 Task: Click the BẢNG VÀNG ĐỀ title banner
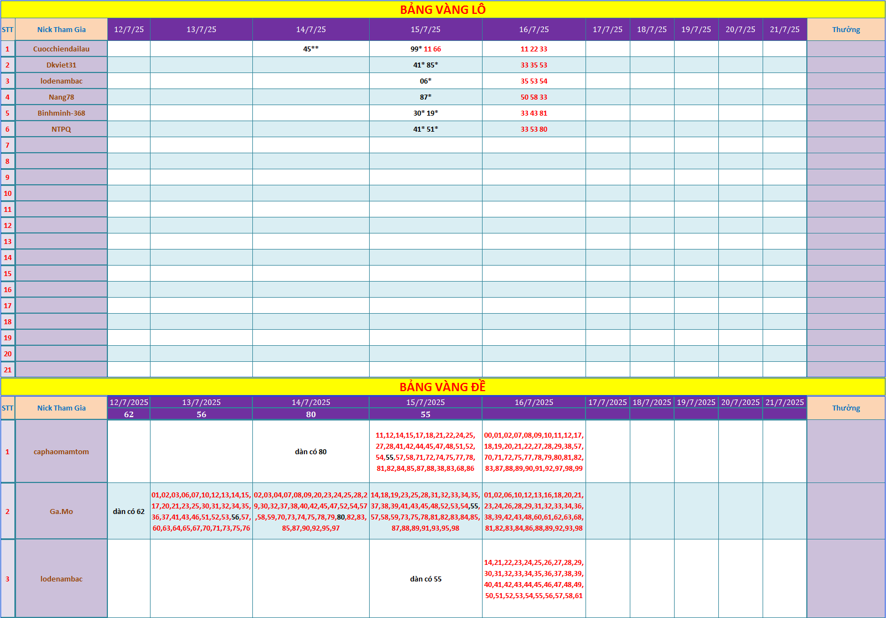point(443,387)
